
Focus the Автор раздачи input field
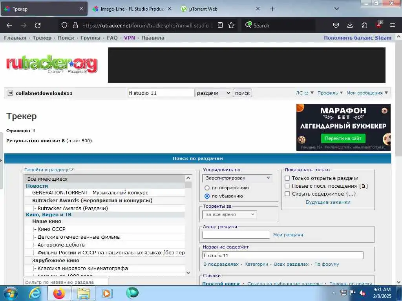(x=236, y=235)
